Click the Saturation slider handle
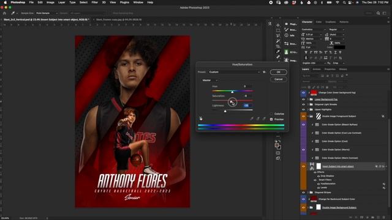This screenshot has height=220, width=392. coord(231,101)
